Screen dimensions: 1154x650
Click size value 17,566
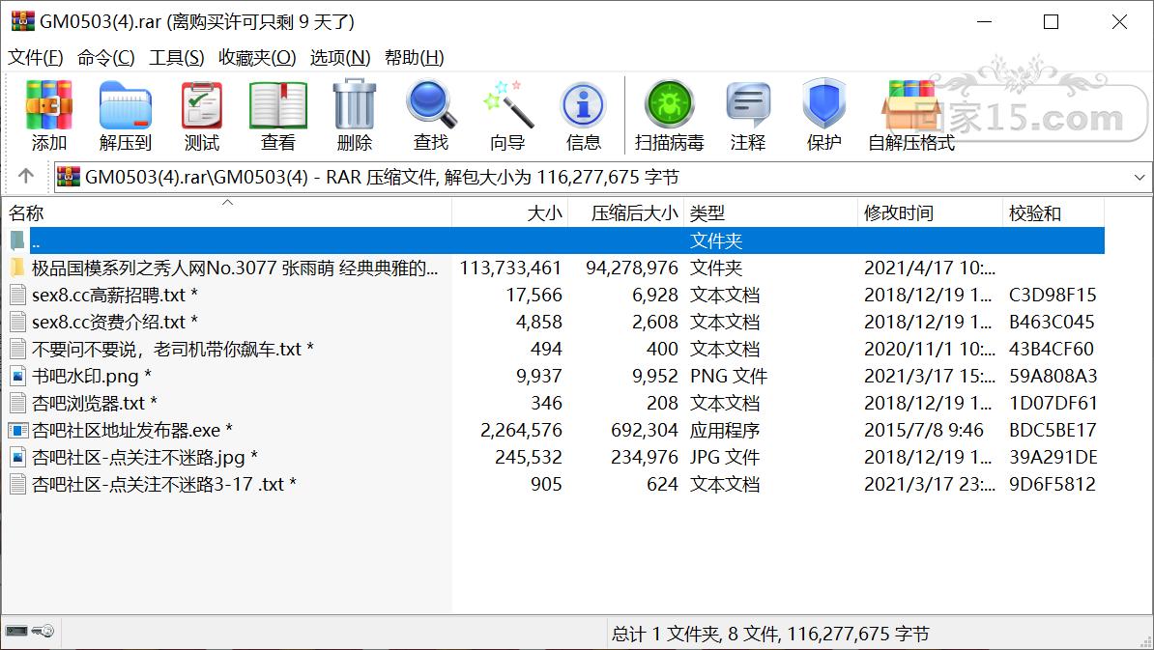[534, 295]
